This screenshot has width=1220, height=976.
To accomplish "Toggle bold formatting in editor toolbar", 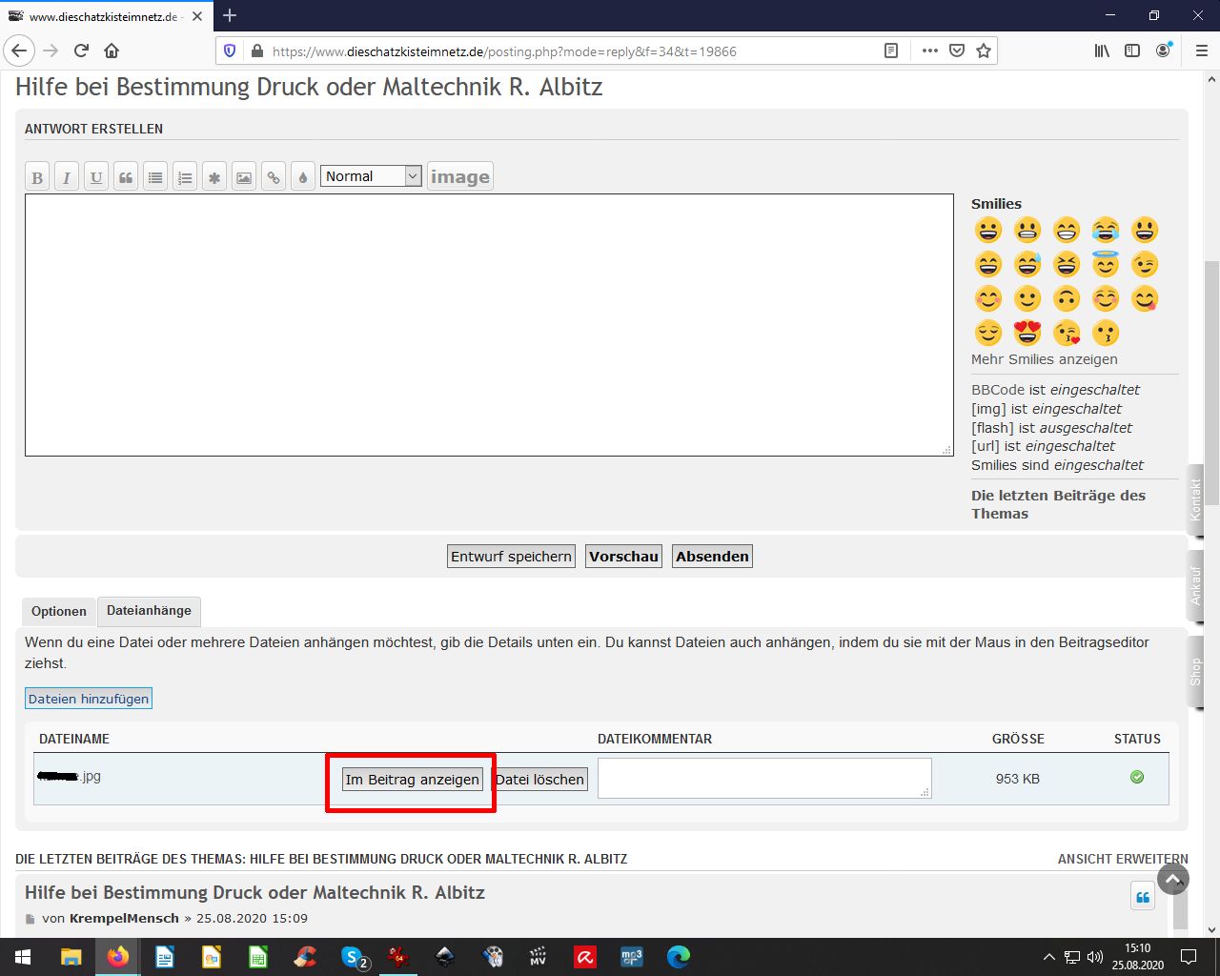I will coord(37,177).
